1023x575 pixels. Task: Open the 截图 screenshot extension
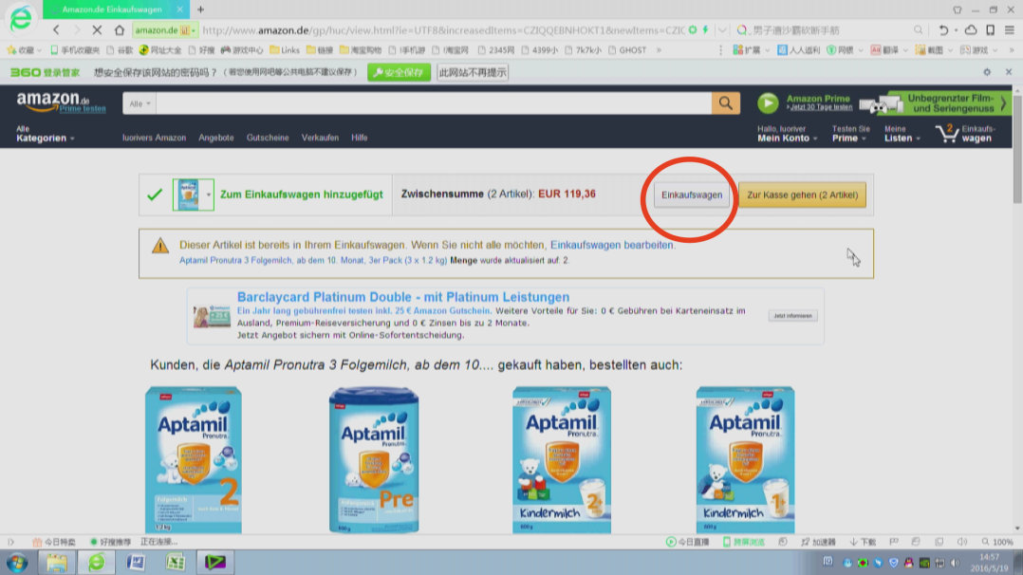(930, 50)
